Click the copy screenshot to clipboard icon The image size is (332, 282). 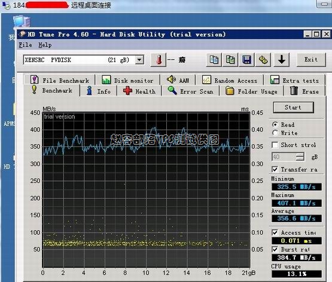[x=230, y=60]
